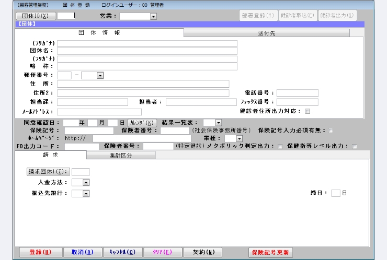Click the 請求団体1(Z) button
The image size is (387, 260).
[x=48, y=172]
